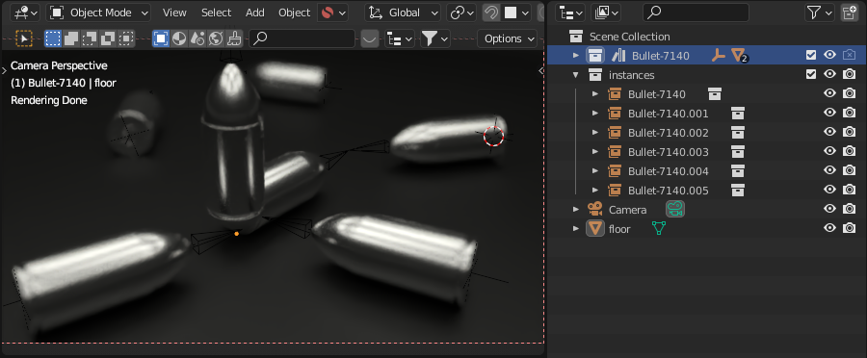Open the pivot point dropdown
Screen dimensions: 867x358
[x=462, y=13]
